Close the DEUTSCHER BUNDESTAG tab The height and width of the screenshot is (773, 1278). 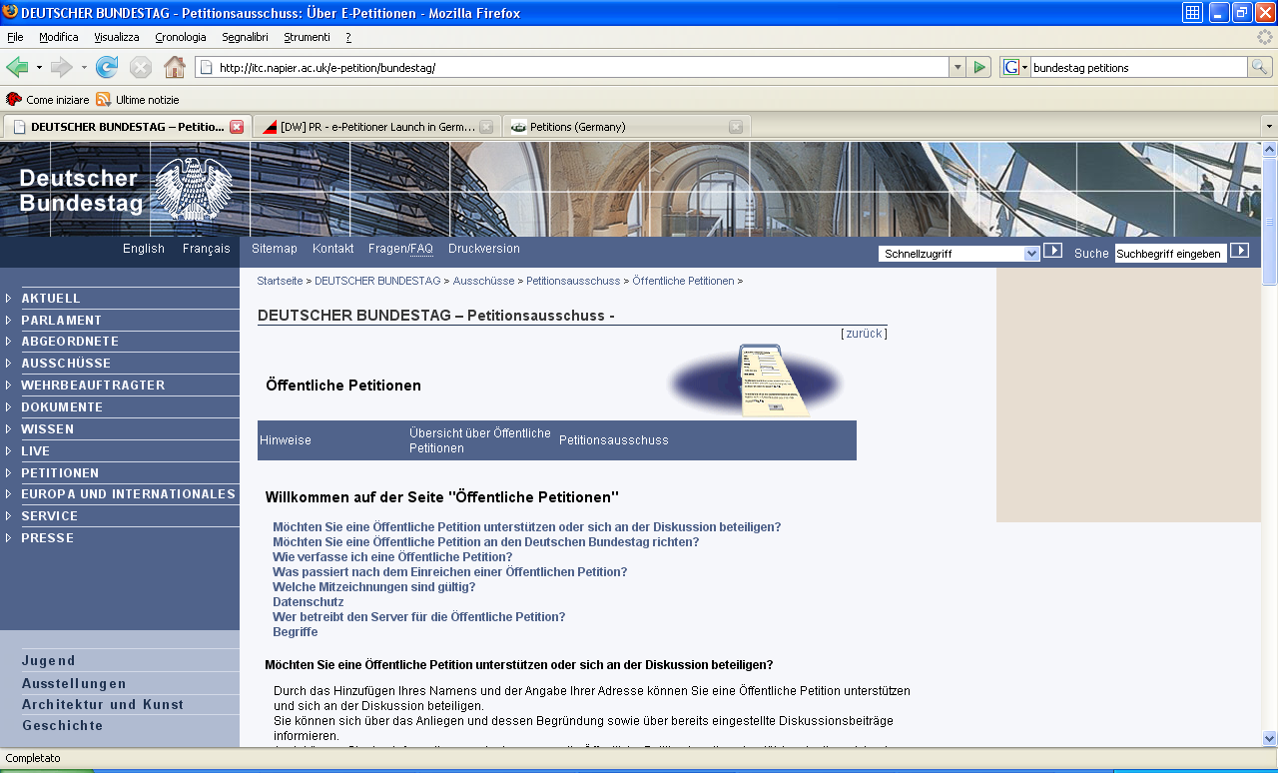(237, 127)
